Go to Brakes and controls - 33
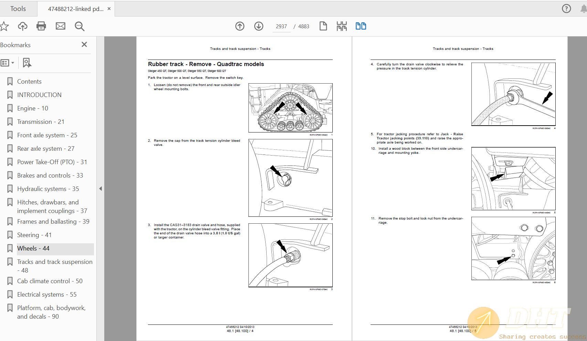587x341 pixels. coord(50,175)
